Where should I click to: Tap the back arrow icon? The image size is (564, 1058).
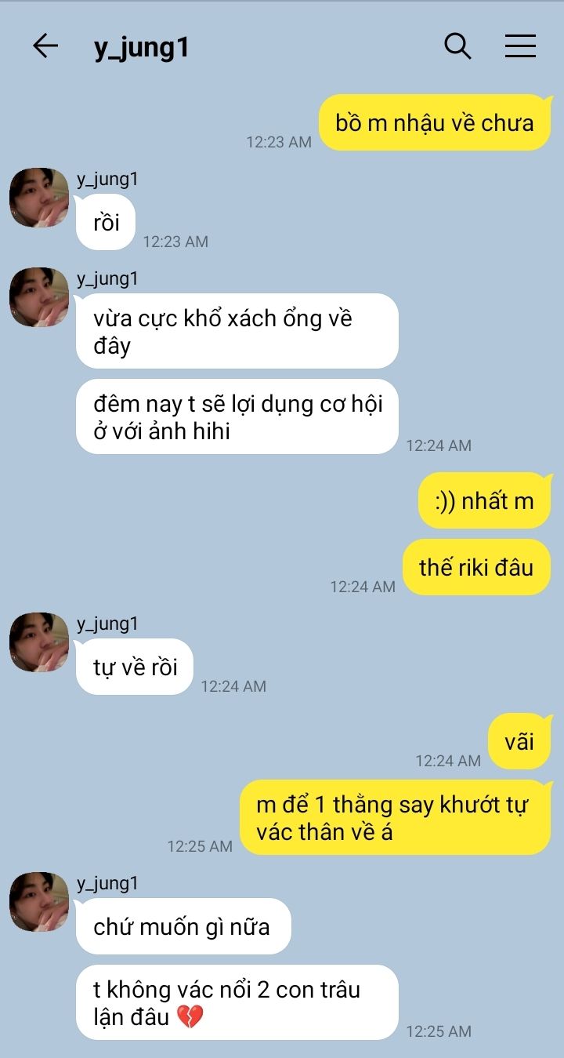coord(45,46)
